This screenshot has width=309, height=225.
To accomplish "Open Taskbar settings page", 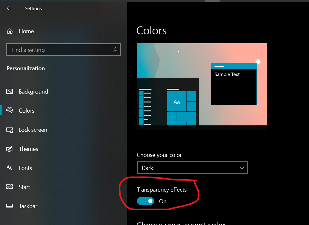I will [x=28, y=206].
